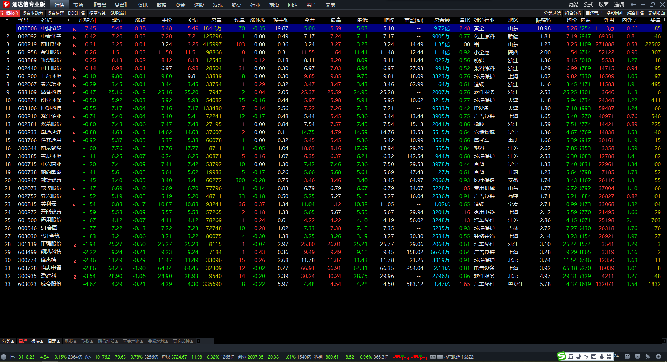Click the lightning bolt icon in status bar
Image resolution: width=667 pixels, height=362 pixels.
click(x=658, y=356)
